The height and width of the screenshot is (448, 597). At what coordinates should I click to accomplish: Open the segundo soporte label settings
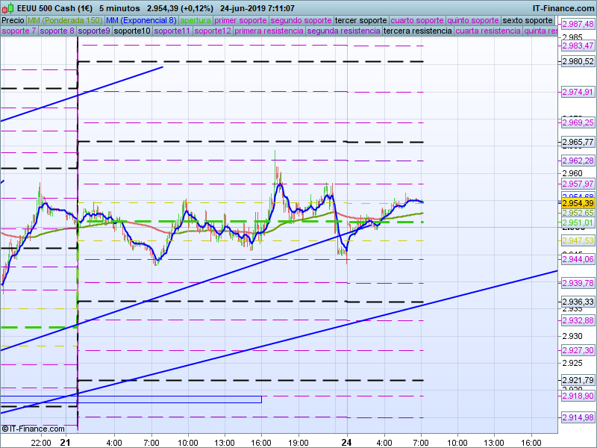tap(300, 20)
